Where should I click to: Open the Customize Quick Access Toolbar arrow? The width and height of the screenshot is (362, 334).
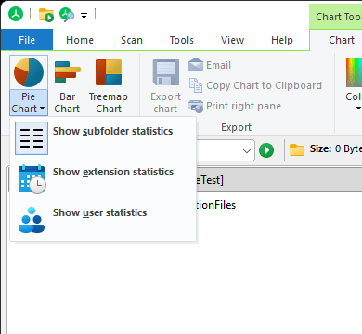pos(84,15)
